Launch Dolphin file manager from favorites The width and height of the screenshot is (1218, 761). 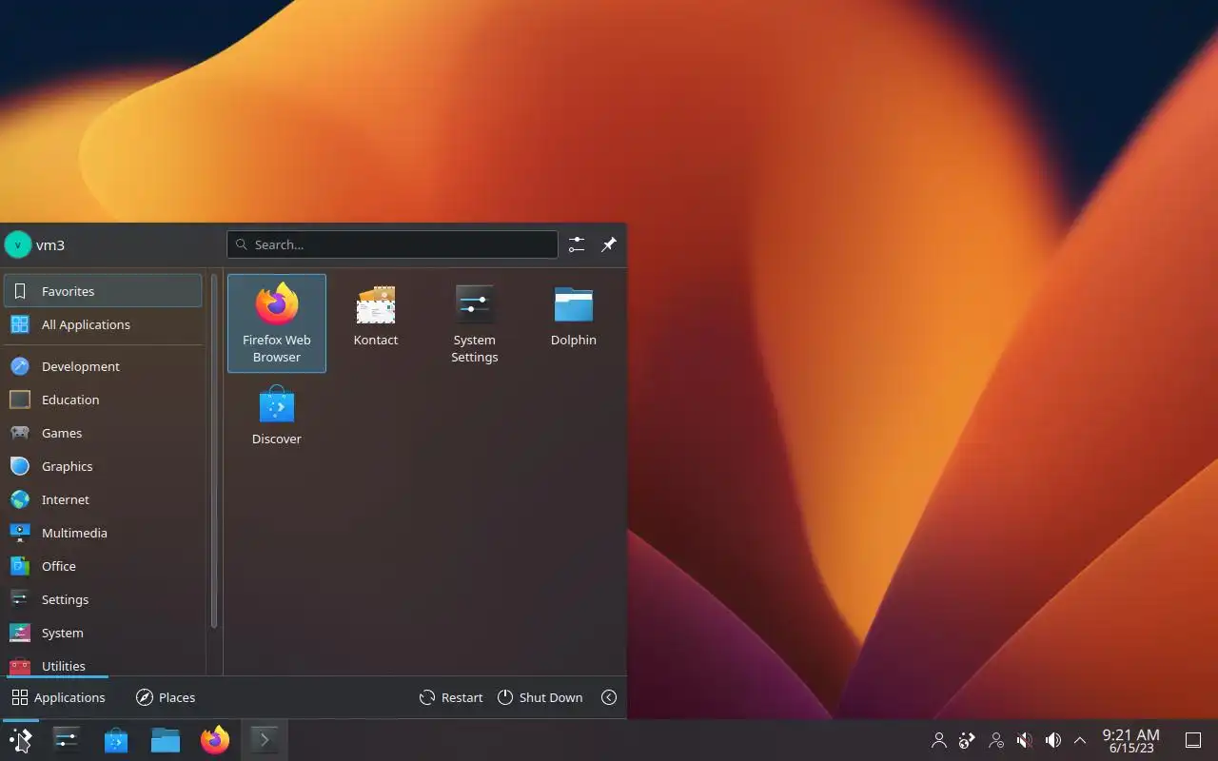point(574,323)
